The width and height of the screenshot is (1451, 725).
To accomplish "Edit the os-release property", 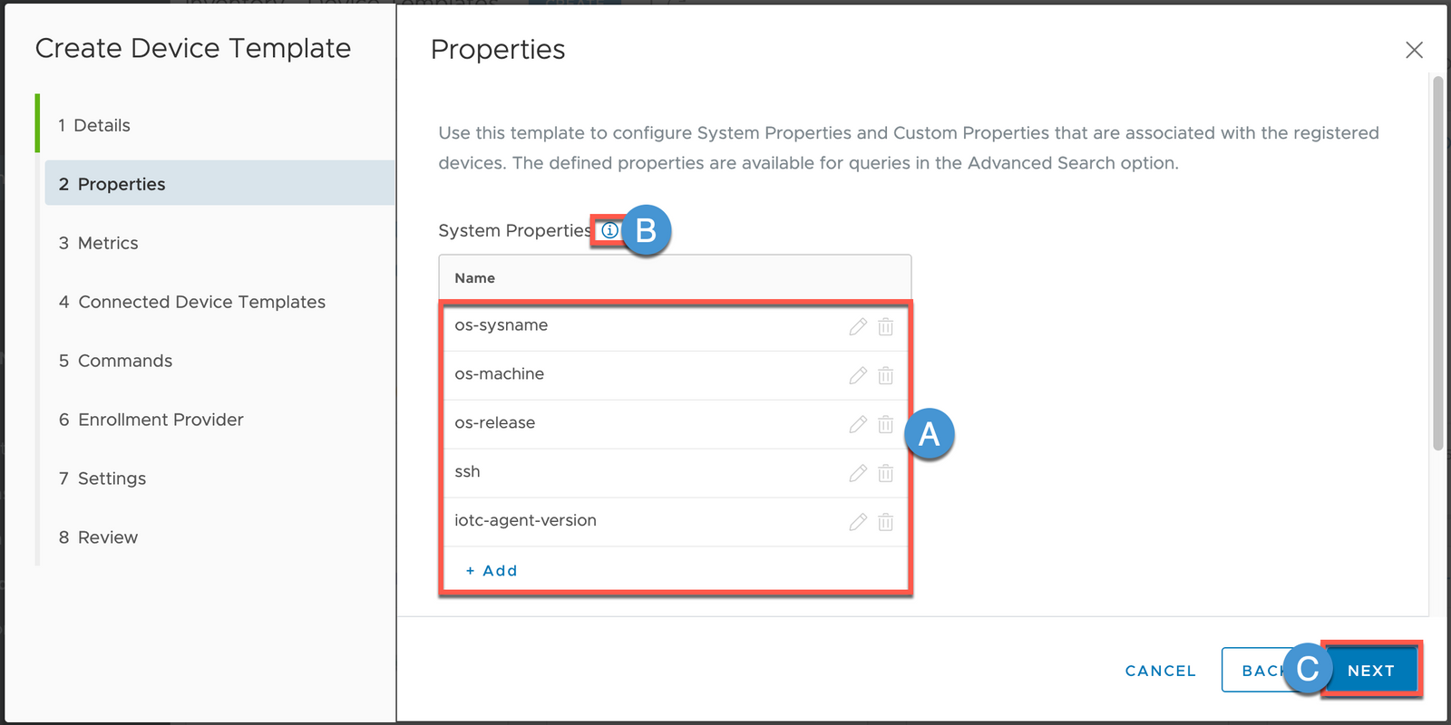I will 858,424.
